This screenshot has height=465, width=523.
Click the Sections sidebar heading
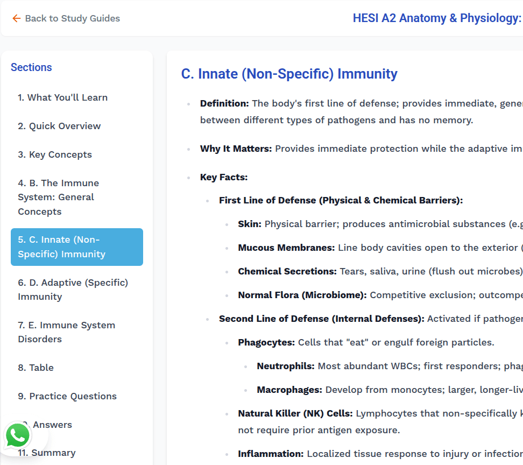(x=31, y=67)
